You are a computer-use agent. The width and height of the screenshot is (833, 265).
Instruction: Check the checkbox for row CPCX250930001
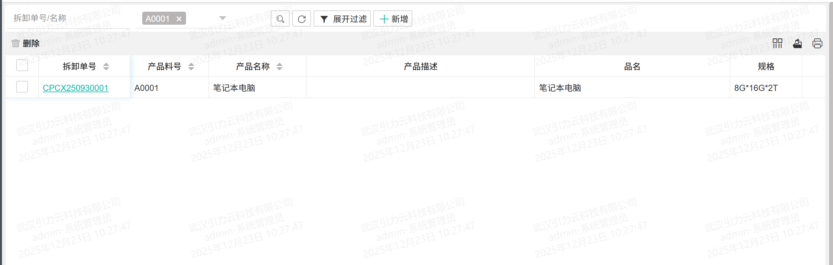pyautogui.click(x=22, y=87)
